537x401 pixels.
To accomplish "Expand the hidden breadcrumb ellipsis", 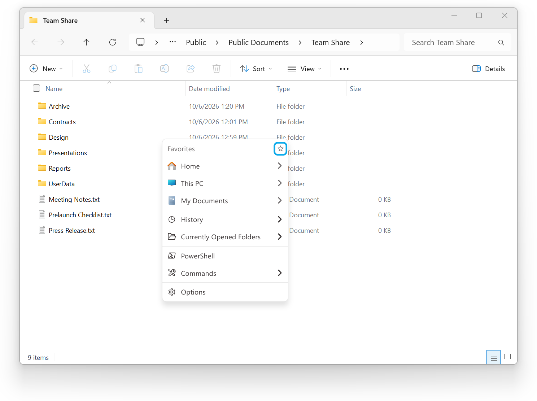I will (173, 42).
